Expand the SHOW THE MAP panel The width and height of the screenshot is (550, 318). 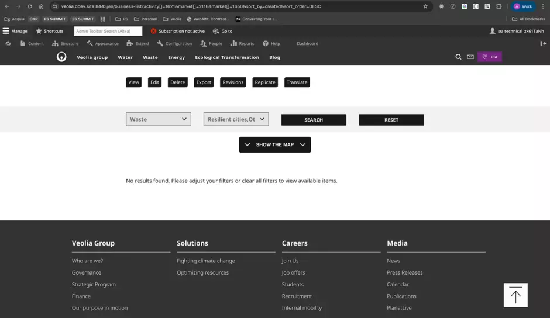pyautogui.click(x=275, y=145)
